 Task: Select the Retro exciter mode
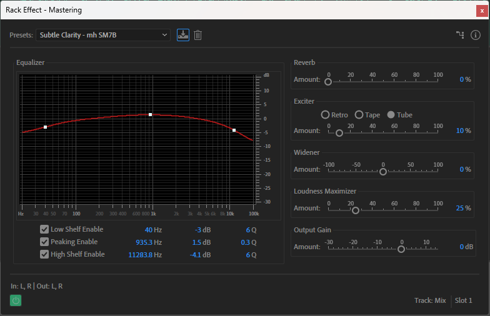point(325,115)
